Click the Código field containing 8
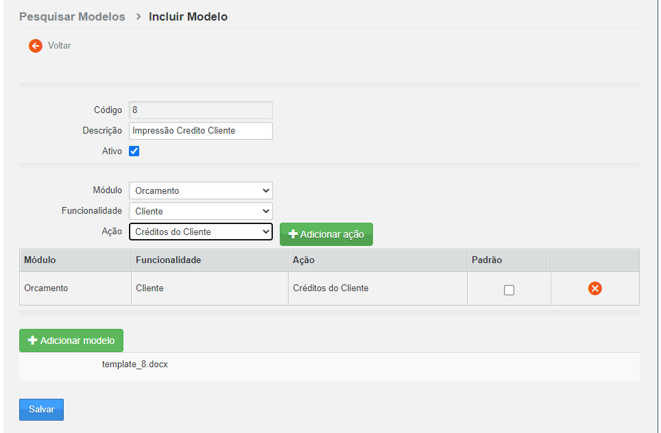 pos(200,110)
